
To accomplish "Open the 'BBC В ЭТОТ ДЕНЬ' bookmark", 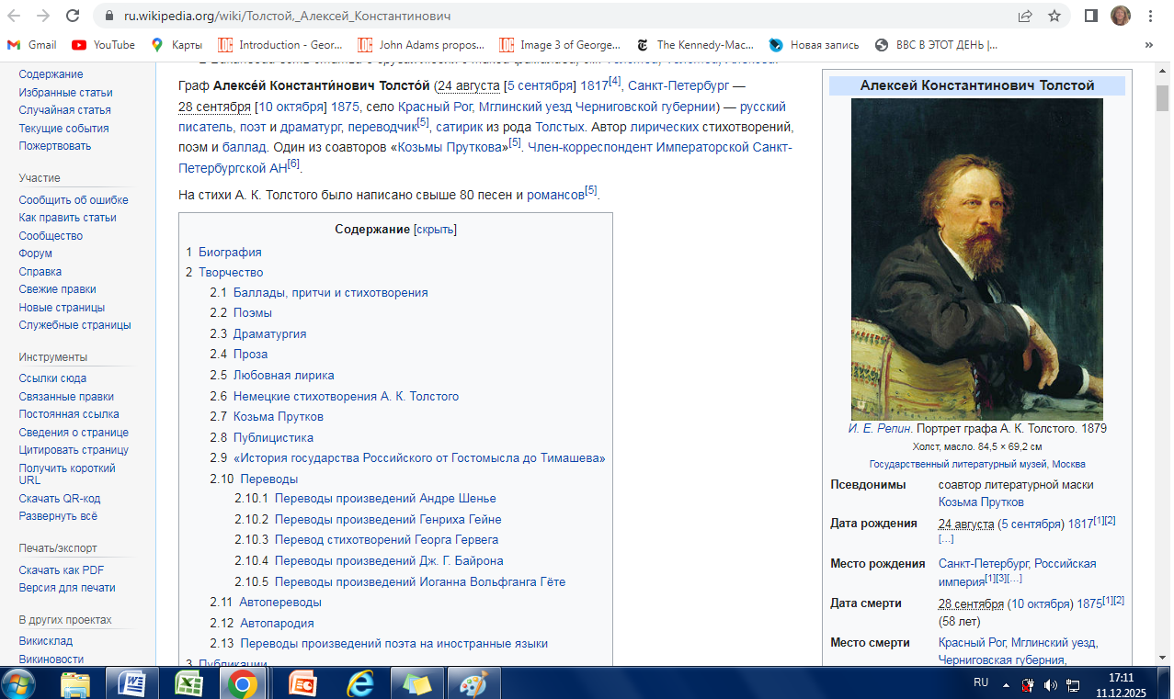I will [x=936, y=44].
